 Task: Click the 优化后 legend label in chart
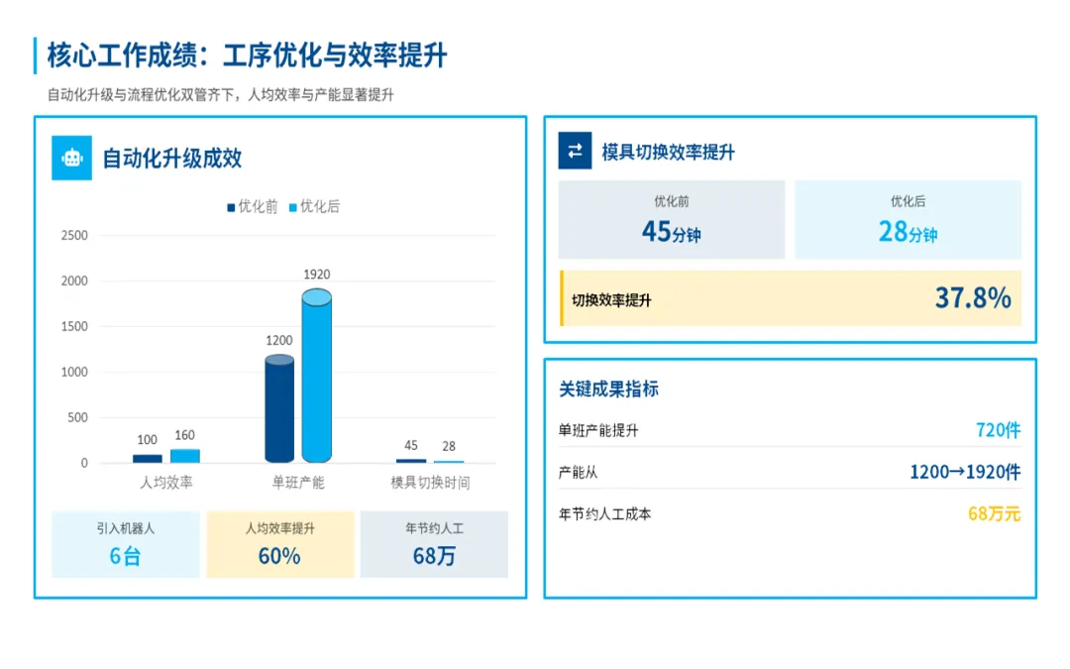320,207
